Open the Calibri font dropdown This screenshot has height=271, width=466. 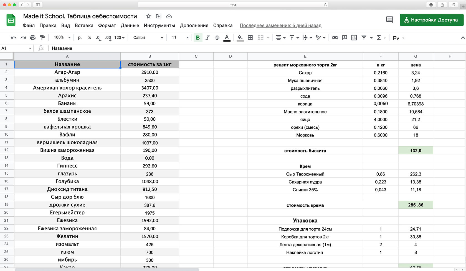pyautogui.click(x=148, y=38)
